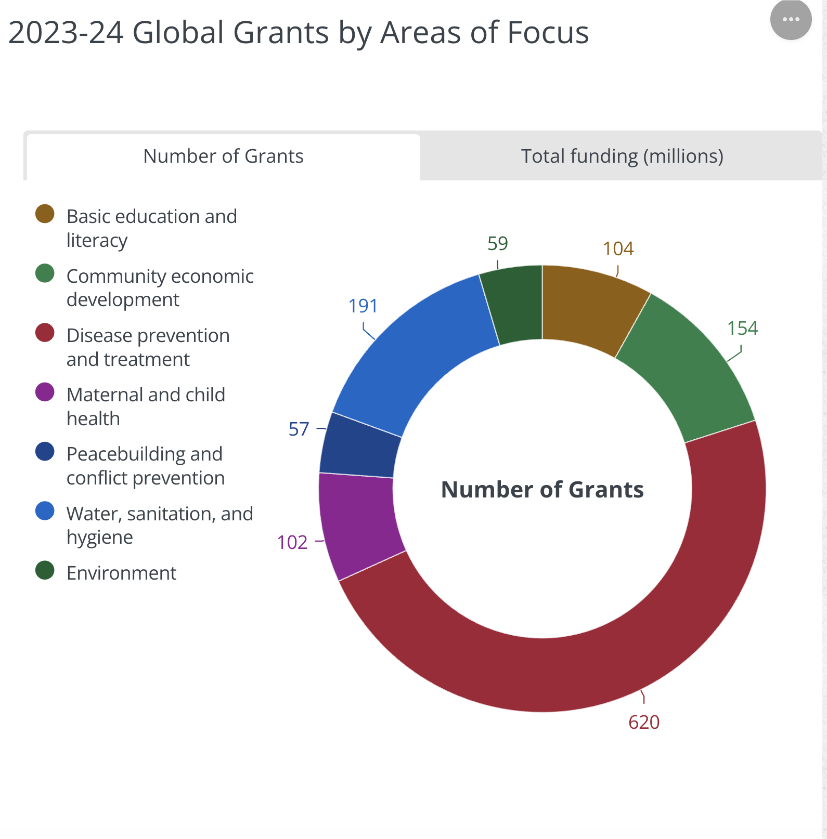This screenshot has width=827, height=839.
Task: Select the Number of Grants tab
Action: [223, 156]
